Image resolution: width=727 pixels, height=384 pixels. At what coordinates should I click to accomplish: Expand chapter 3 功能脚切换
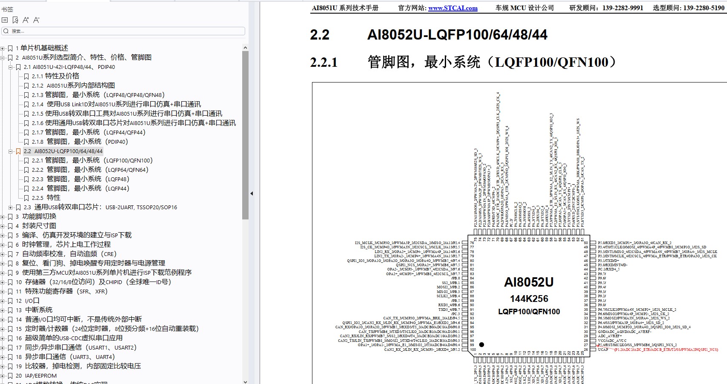3,216
